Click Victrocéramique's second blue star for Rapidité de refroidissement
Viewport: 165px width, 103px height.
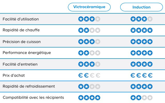coord(87,87)
